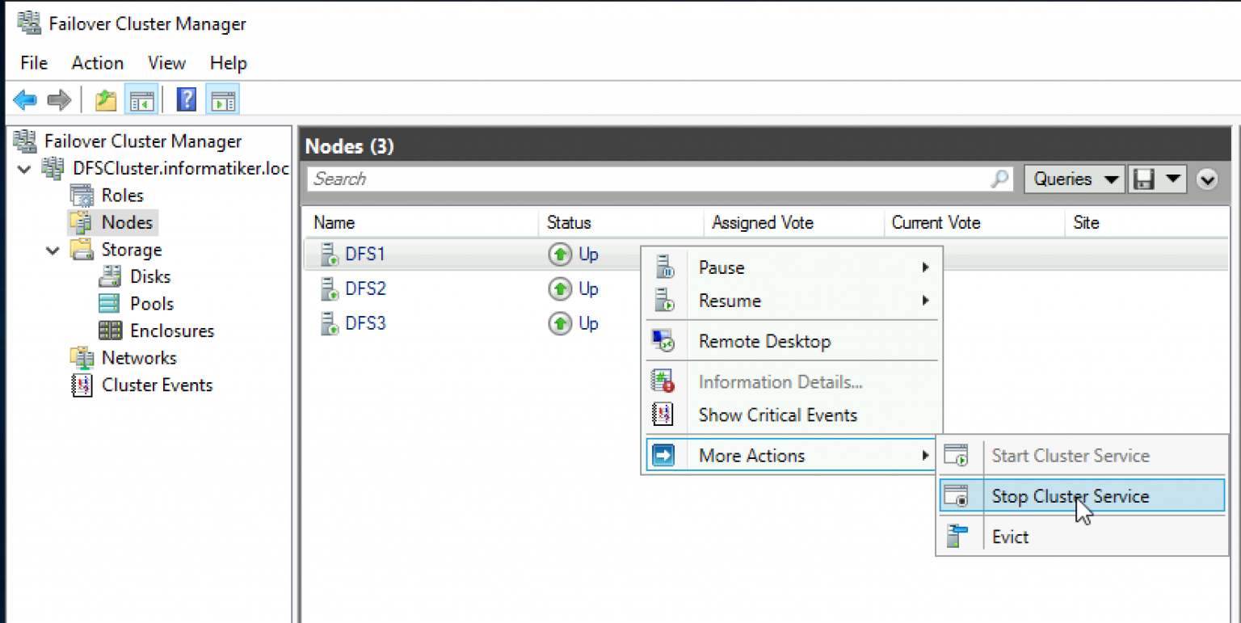Select the DFS3 node row
Viewport: 1241px width, 623px height.
[365, 323]
